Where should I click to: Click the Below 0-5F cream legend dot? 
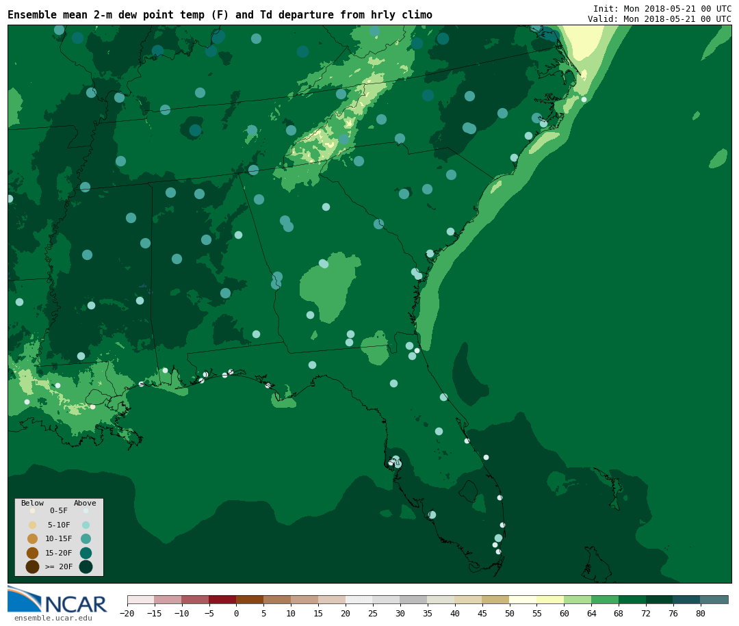(x=33, y=510)
